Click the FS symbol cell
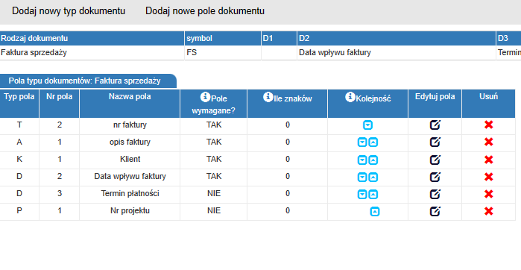521x270 pixels. pos(223,52)
